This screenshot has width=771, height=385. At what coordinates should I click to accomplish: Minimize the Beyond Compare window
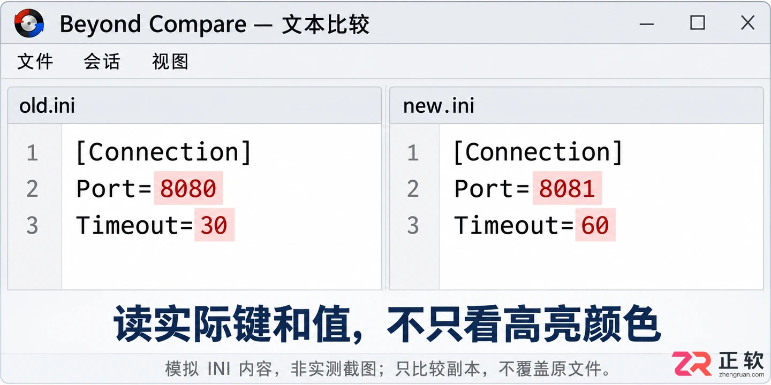pyautogui.click(x=647, y=23)
